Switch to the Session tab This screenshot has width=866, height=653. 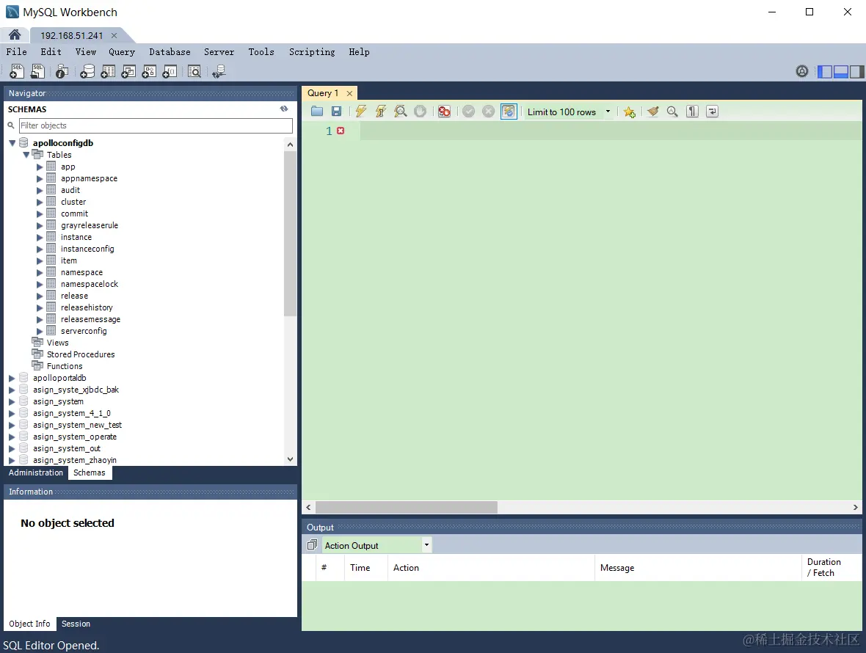[x=76, y=624]
